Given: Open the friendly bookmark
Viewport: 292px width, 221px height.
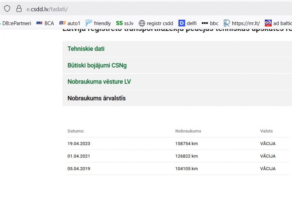Looking at the screenshot, I should click(x=98, y=23).
